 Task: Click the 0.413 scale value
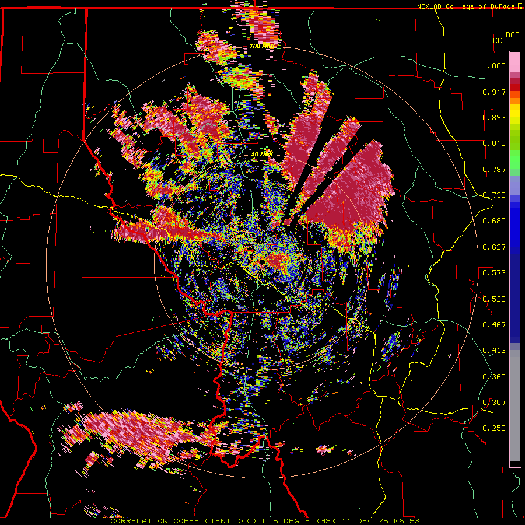[494, 351]
